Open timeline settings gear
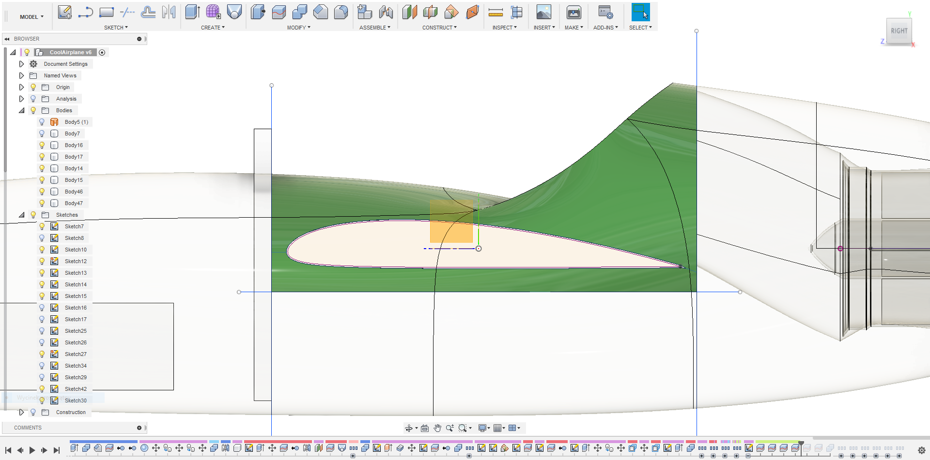This screenshot has height=460, width=930. click(x=921, y=450)
